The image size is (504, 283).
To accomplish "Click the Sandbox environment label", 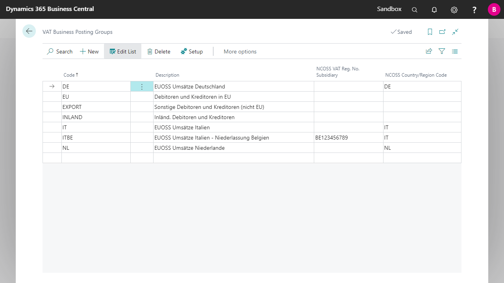I will [x=389, y=9].
